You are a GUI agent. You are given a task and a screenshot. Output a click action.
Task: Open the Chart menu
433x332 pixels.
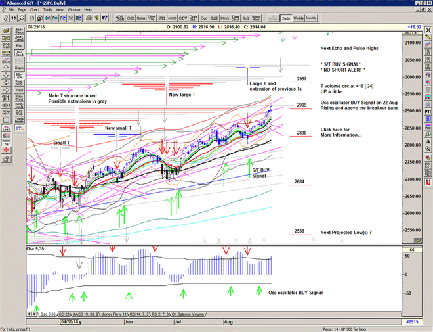(35, 10)
